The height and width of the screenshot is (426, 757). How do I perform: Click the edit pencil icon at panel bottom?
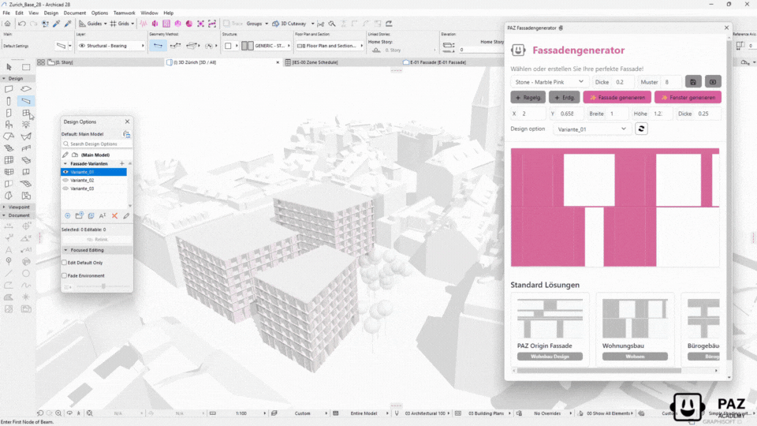(126, 216)
